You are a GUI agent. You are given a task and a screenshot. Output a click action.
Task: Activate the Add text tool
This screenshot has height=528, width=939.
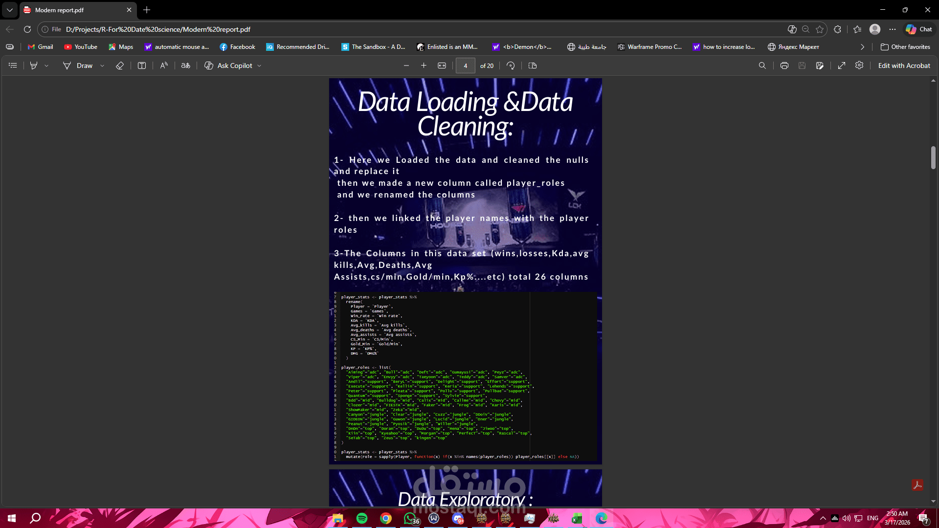[142, 66]
